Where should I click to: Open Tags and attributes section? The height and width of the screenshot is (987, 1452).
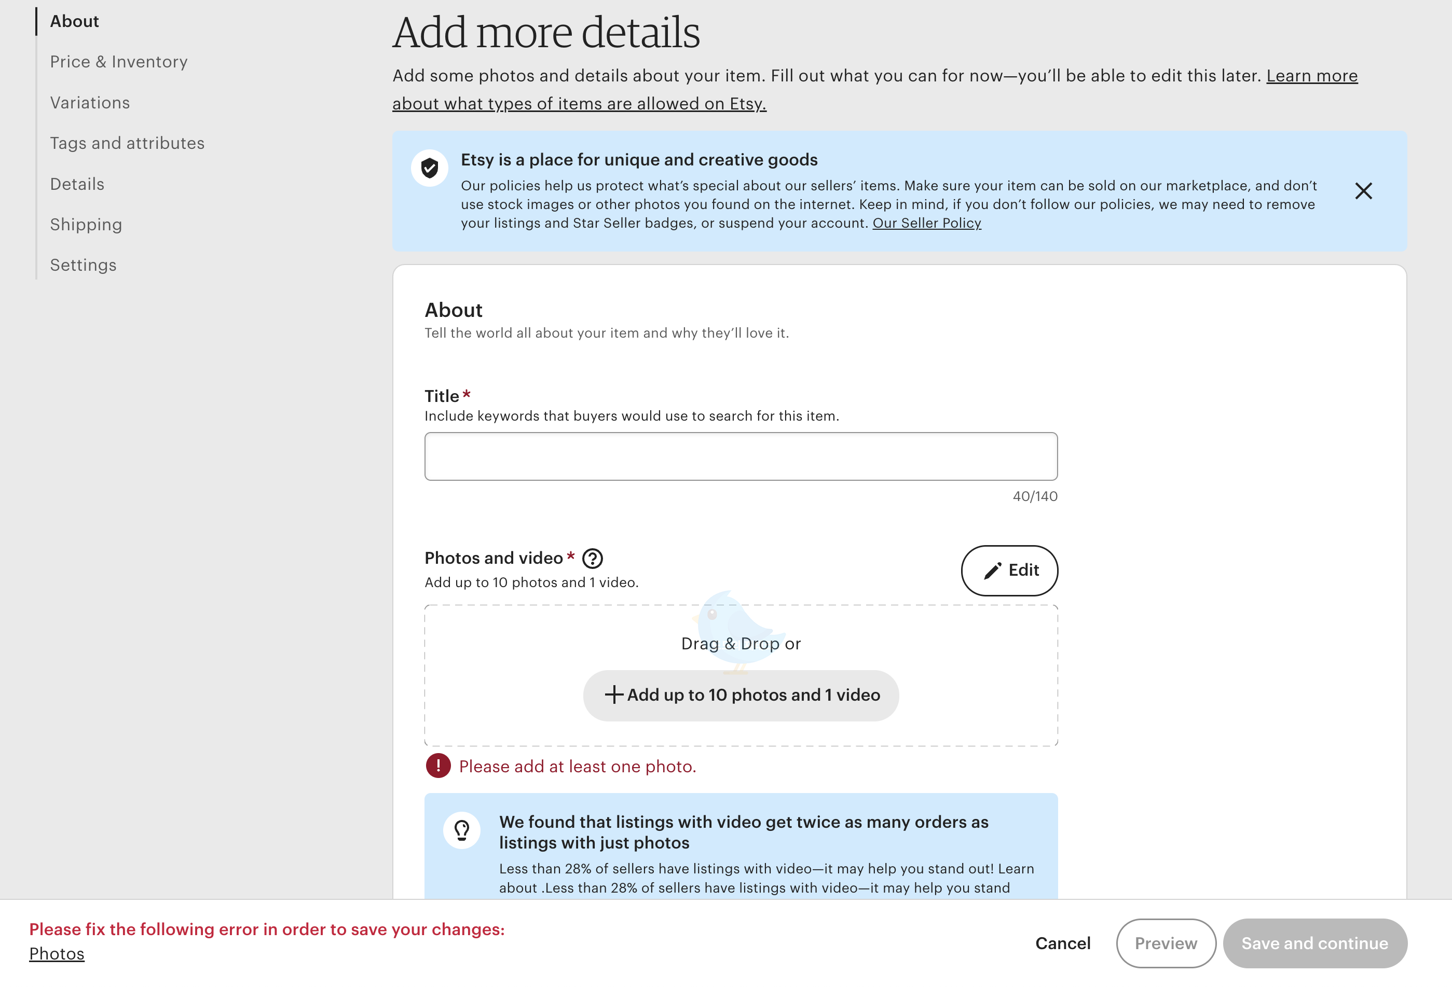(128, 143)
